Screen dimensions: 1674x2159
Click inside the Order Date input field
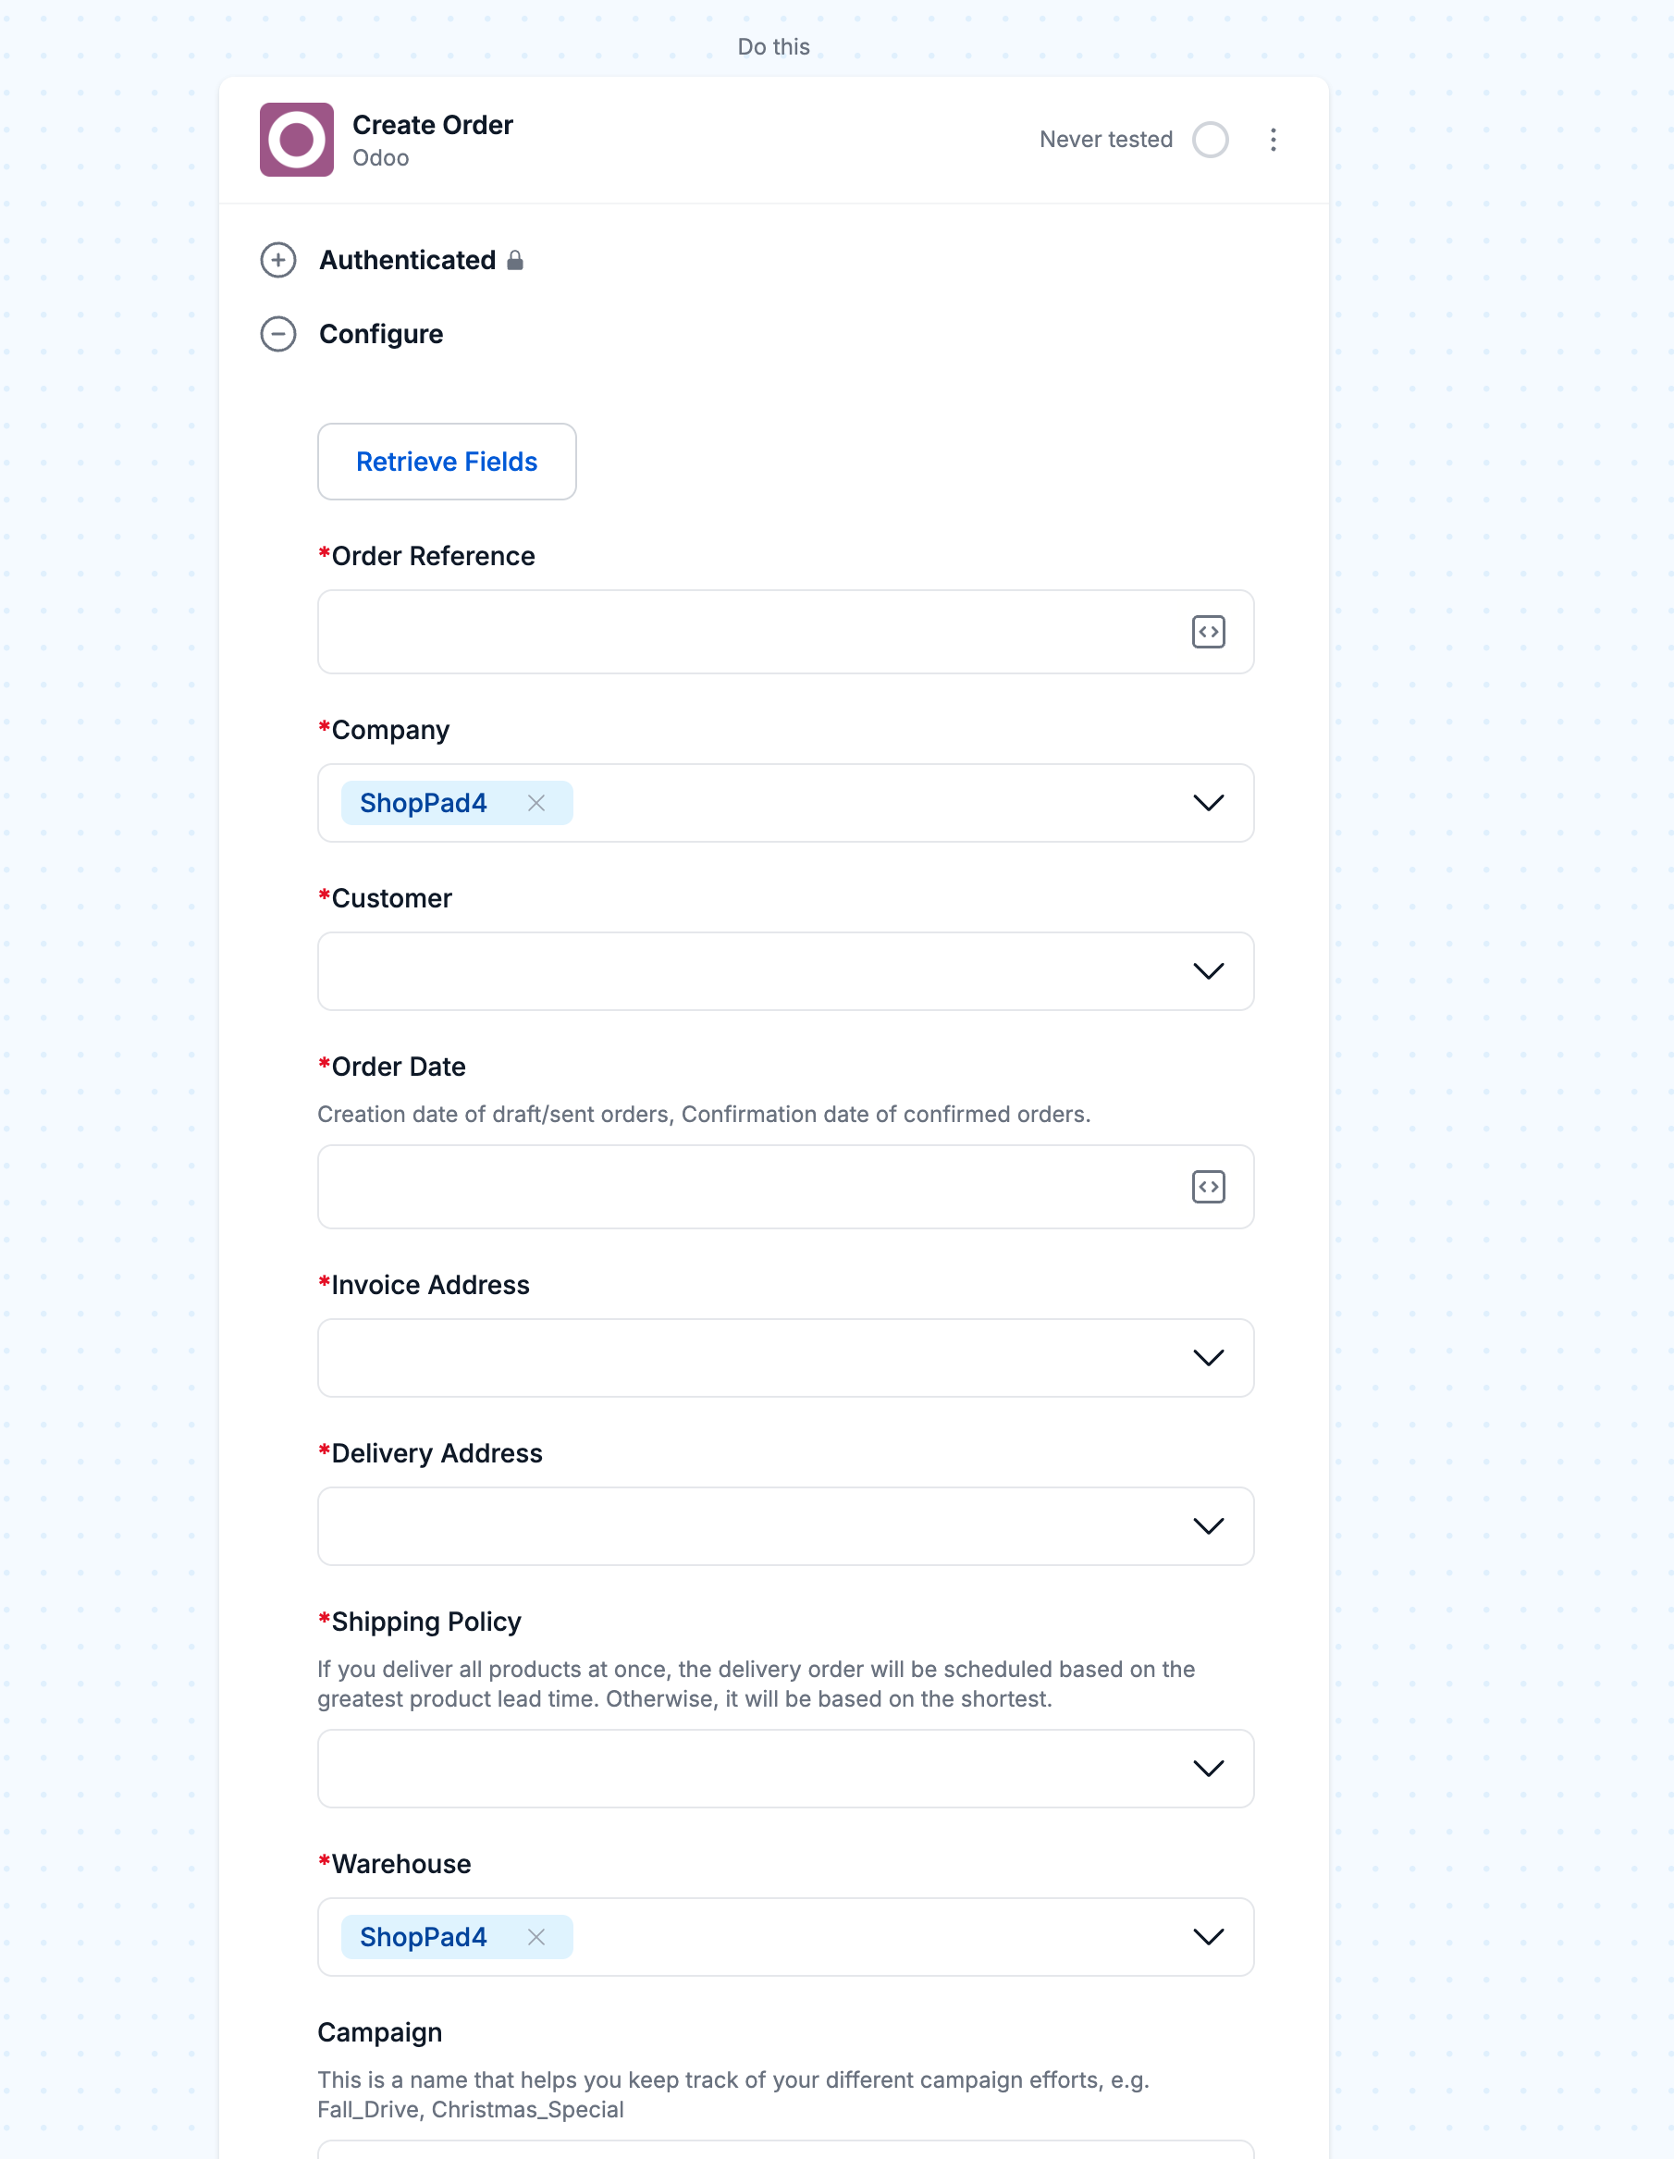(x=751, y=1186)
